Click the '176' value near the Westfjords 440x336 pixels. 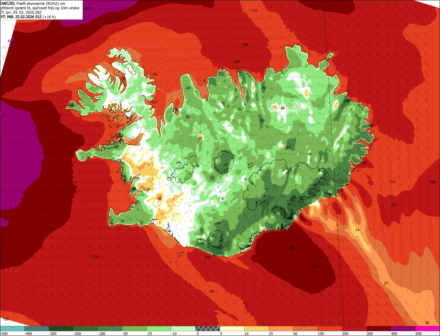pos(154,75)
